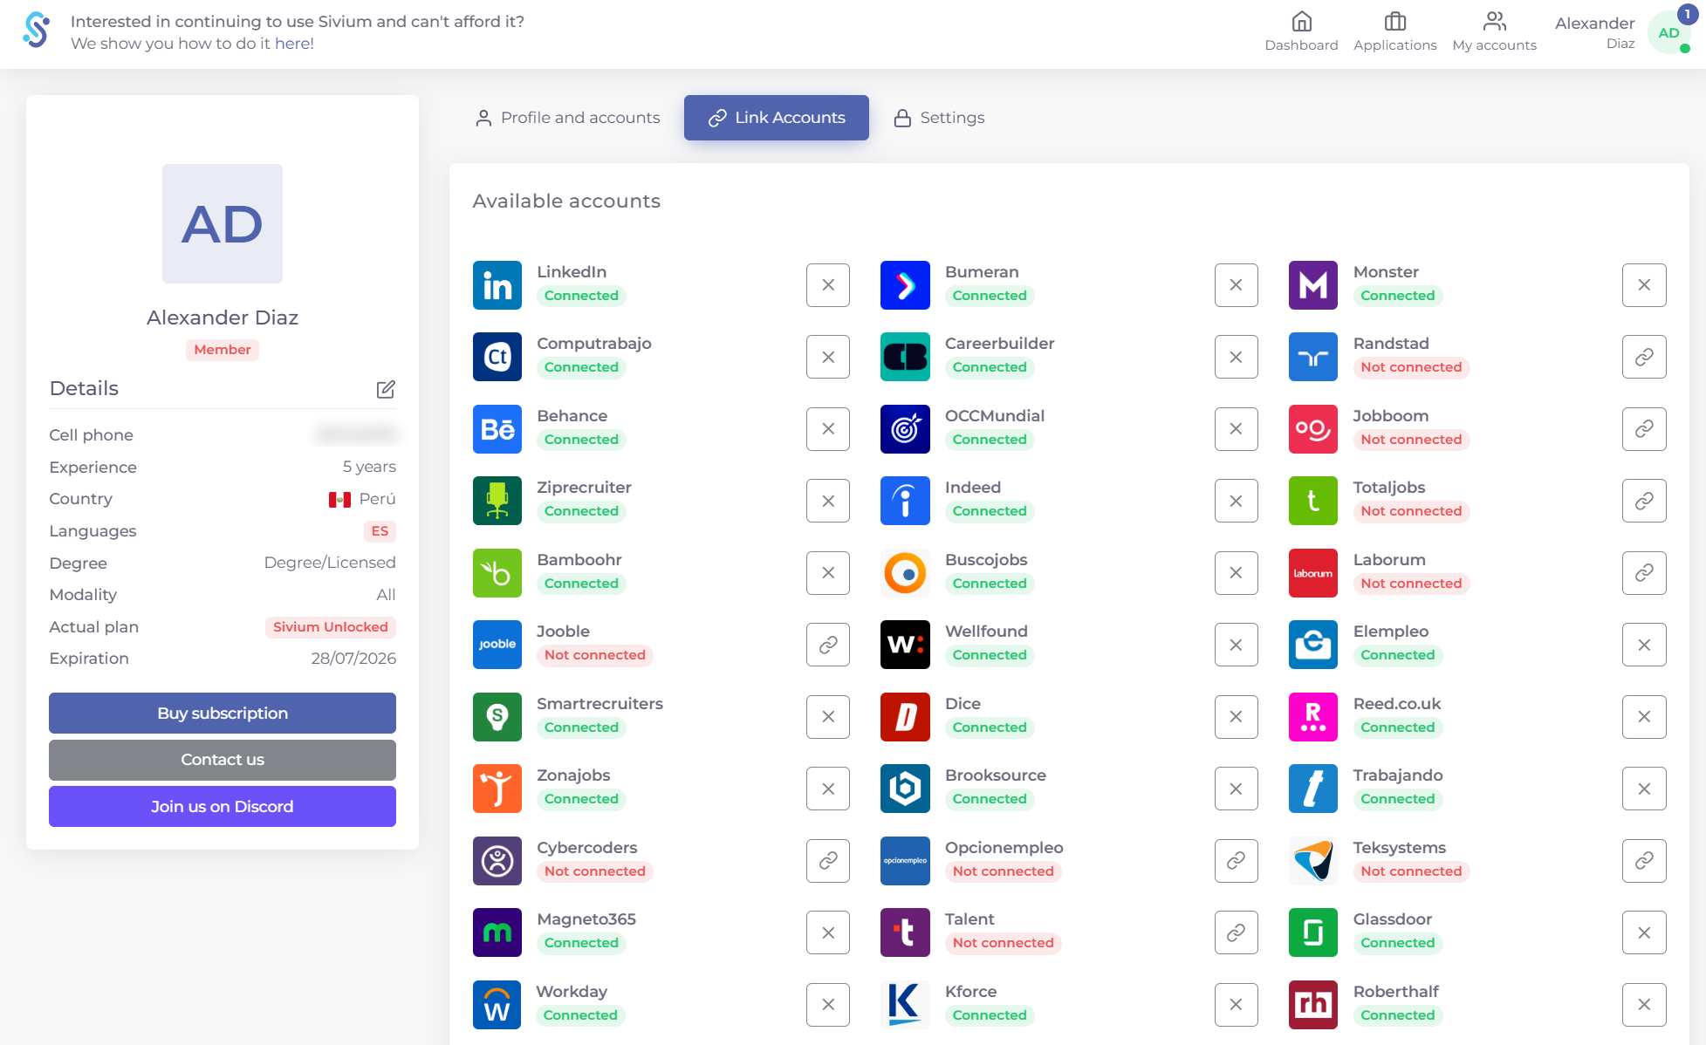
Task: Disconnect the Behance account
Action: [828, 429]
